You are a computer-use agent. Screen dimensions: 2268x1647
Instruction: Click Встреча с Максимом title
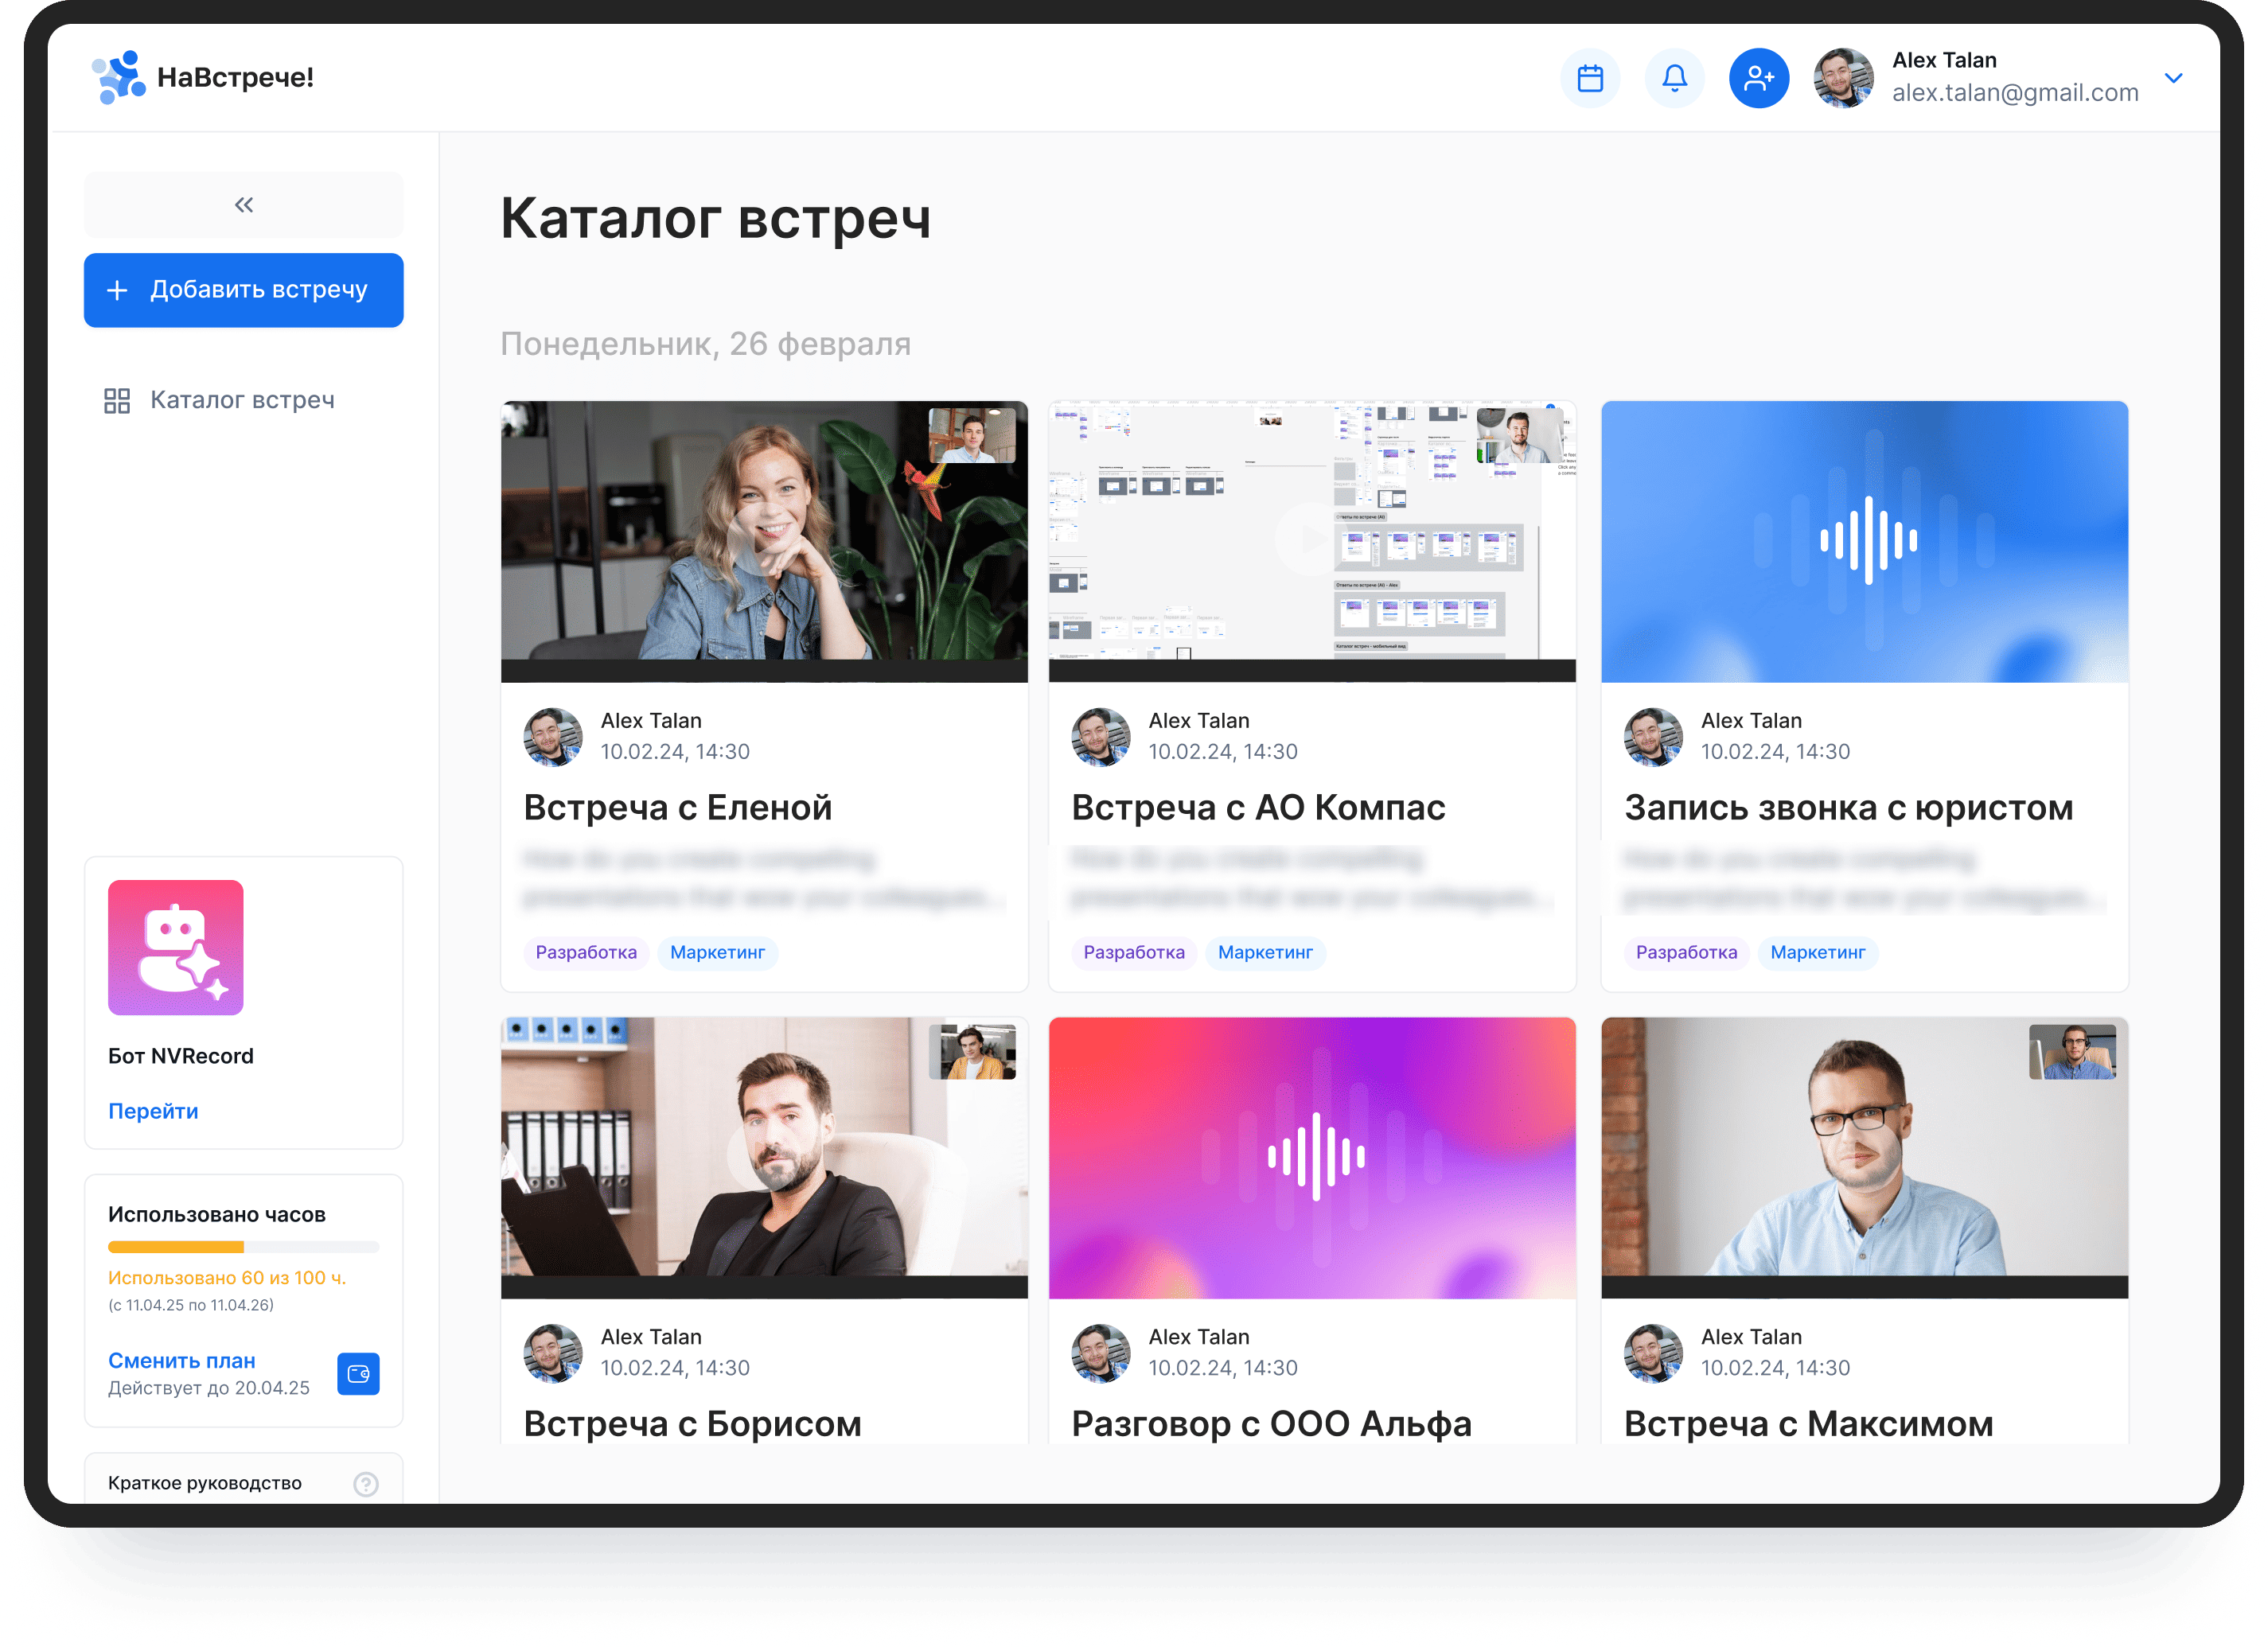pos(1808,1423)
